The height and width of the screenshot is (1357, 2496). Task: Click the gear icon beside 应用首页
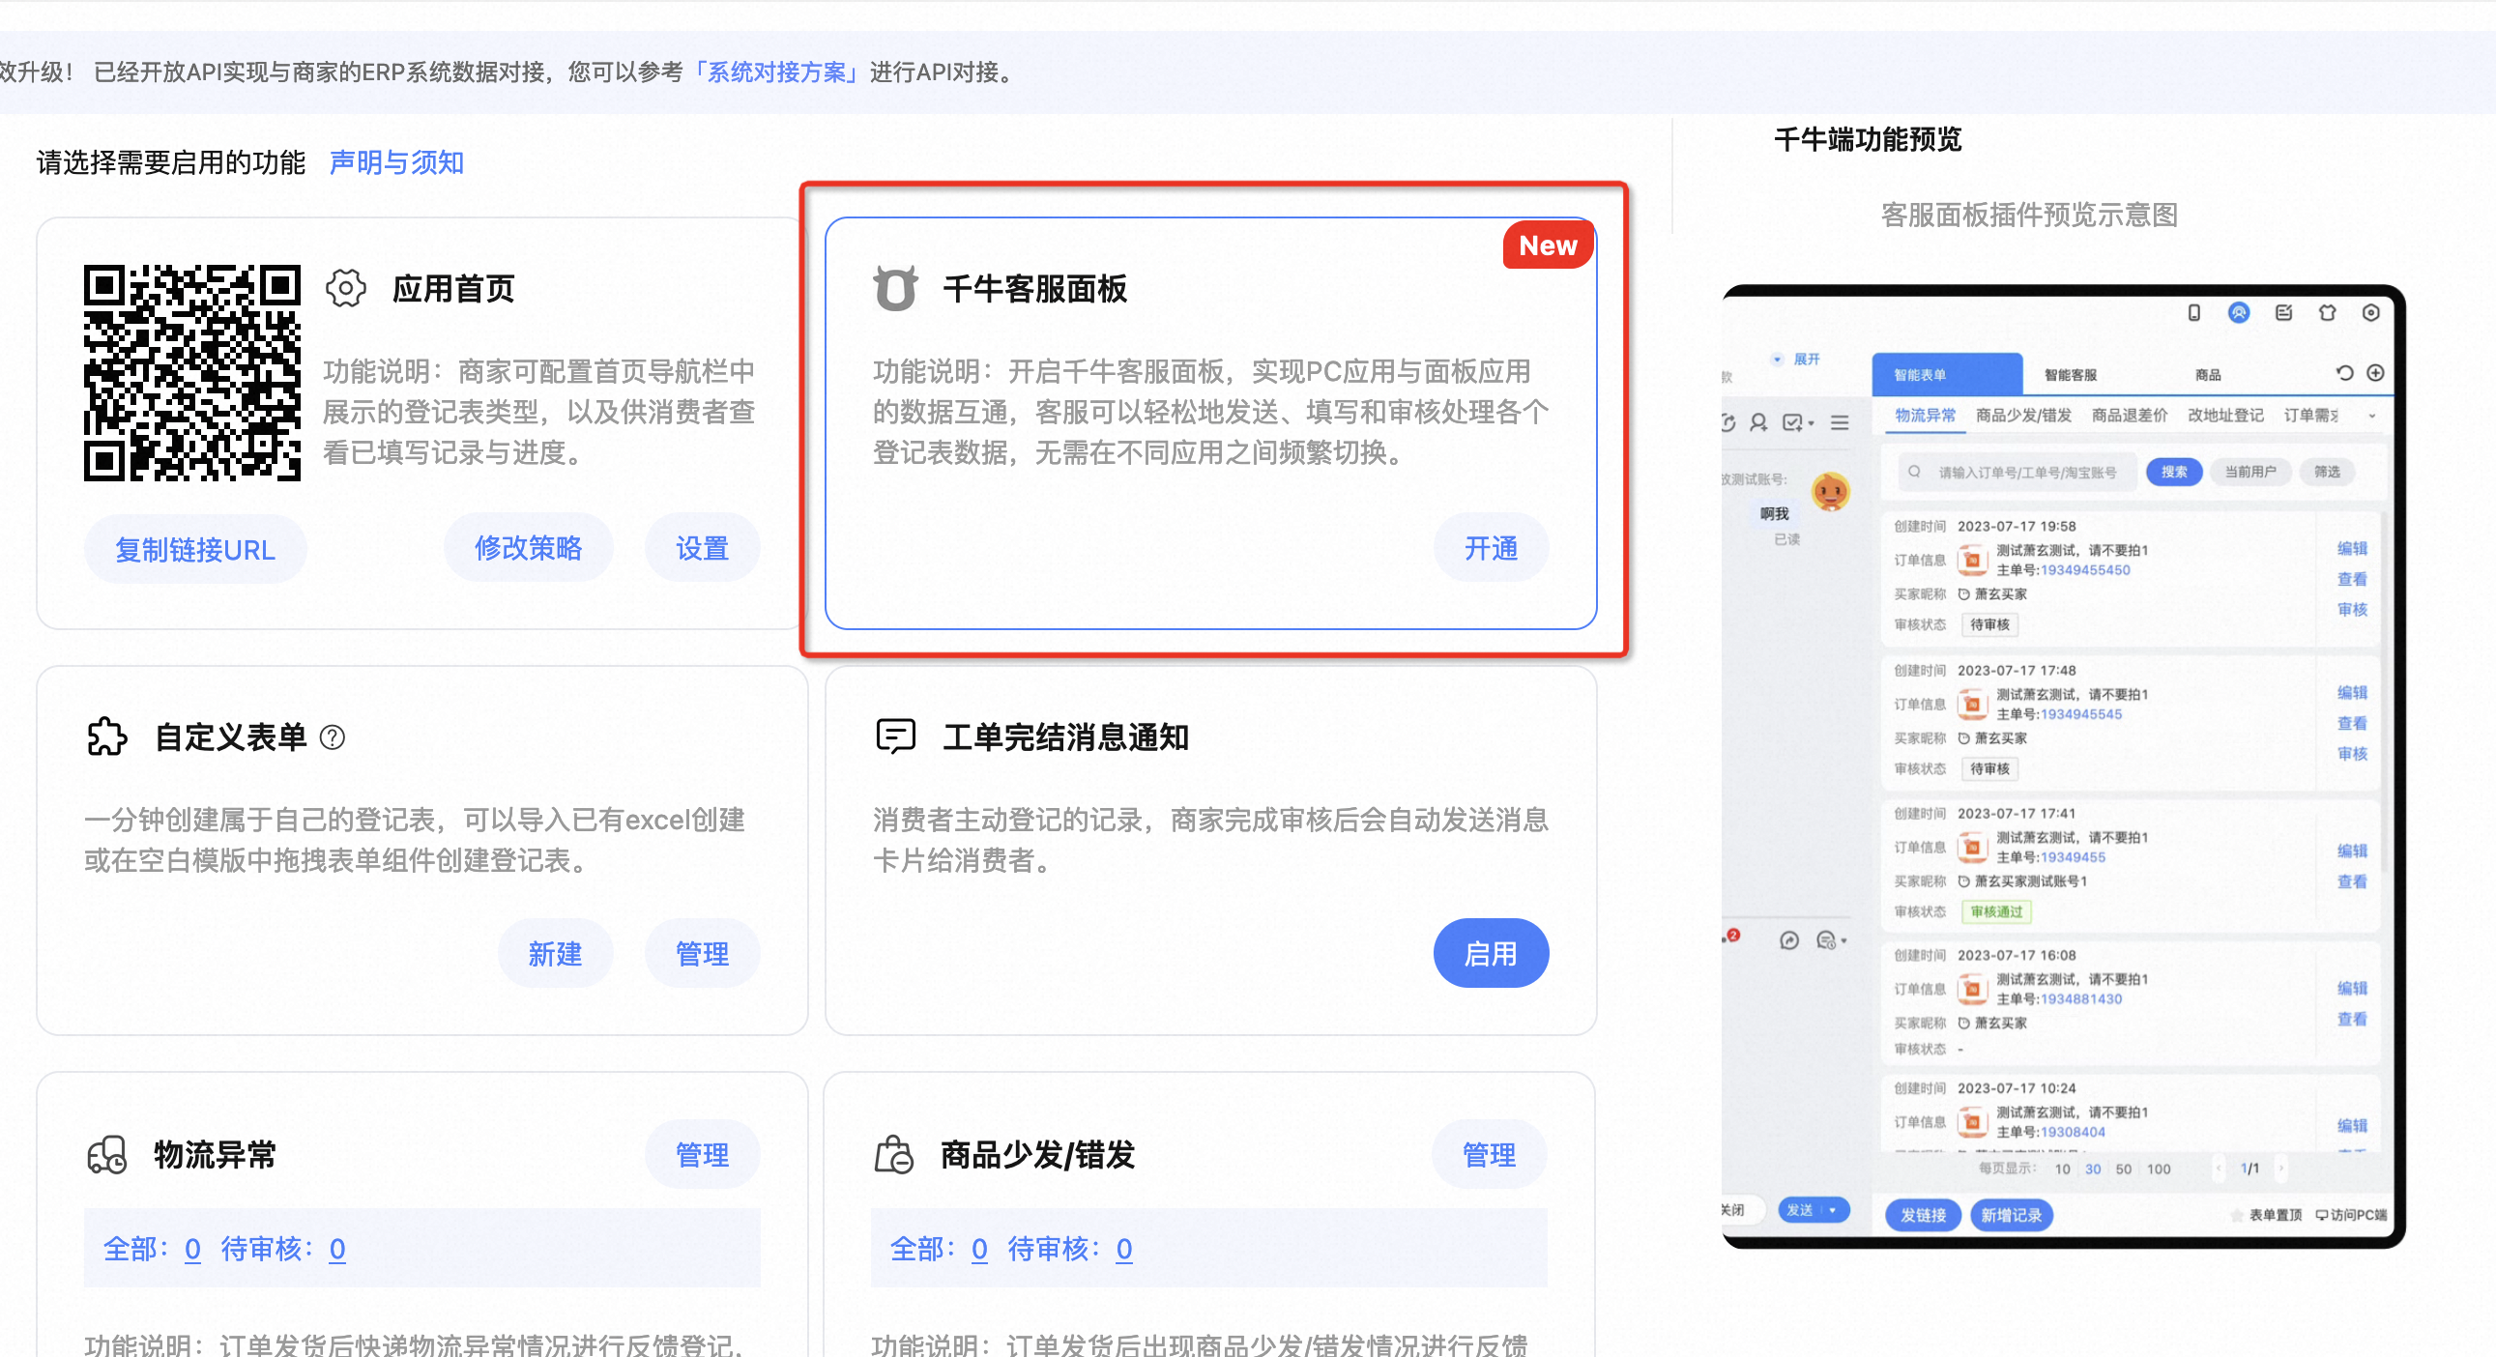coord(345,289)
